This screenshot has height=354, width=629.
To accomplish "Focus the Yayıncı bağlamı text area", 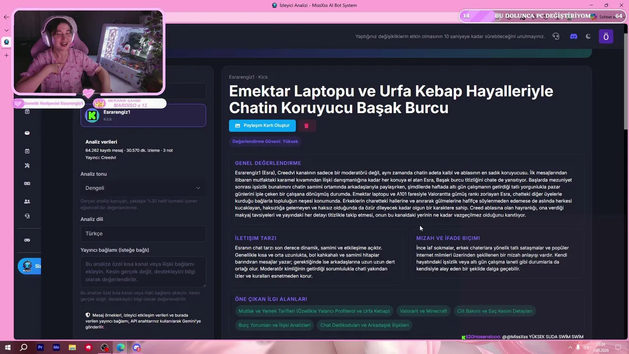I will (143, 271).
